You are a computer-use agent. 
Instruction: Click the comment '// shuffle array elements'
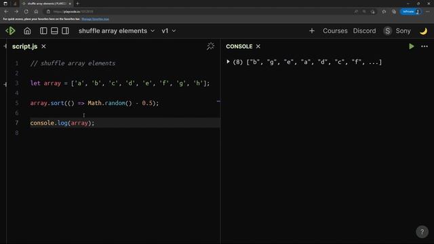coord(73,63)
